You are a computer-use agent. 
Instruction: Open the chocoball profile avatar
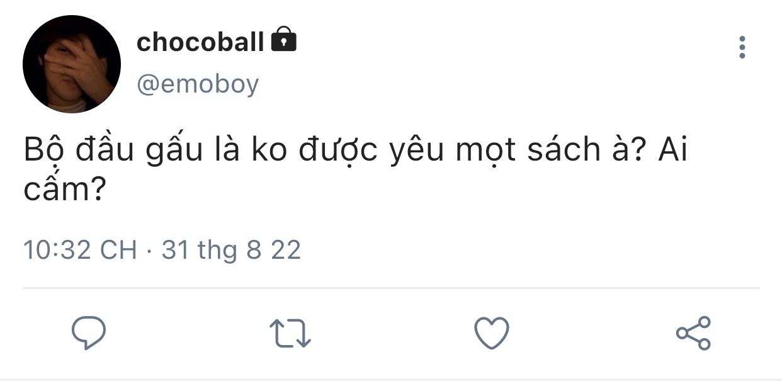click(x=72, y=64)
